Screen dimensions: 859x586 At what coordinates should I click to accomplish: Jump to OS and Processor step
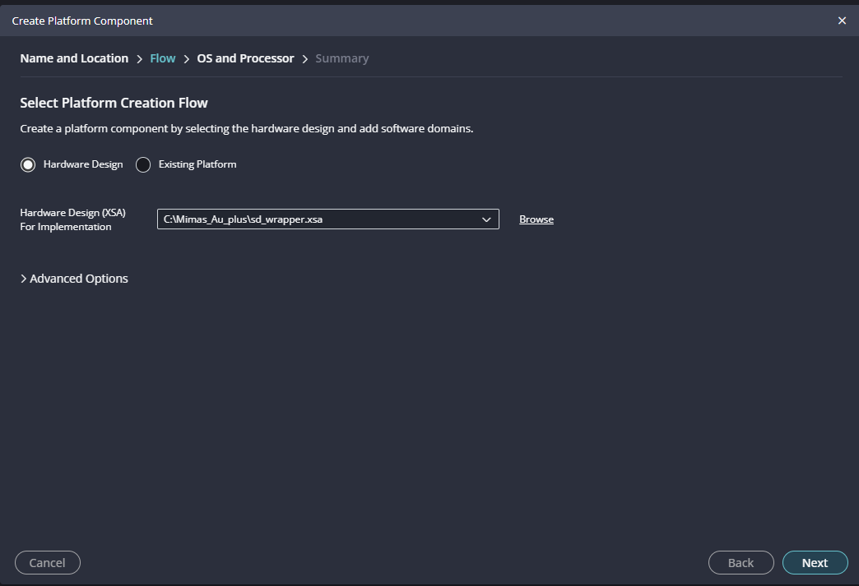(x=245, y=58)
